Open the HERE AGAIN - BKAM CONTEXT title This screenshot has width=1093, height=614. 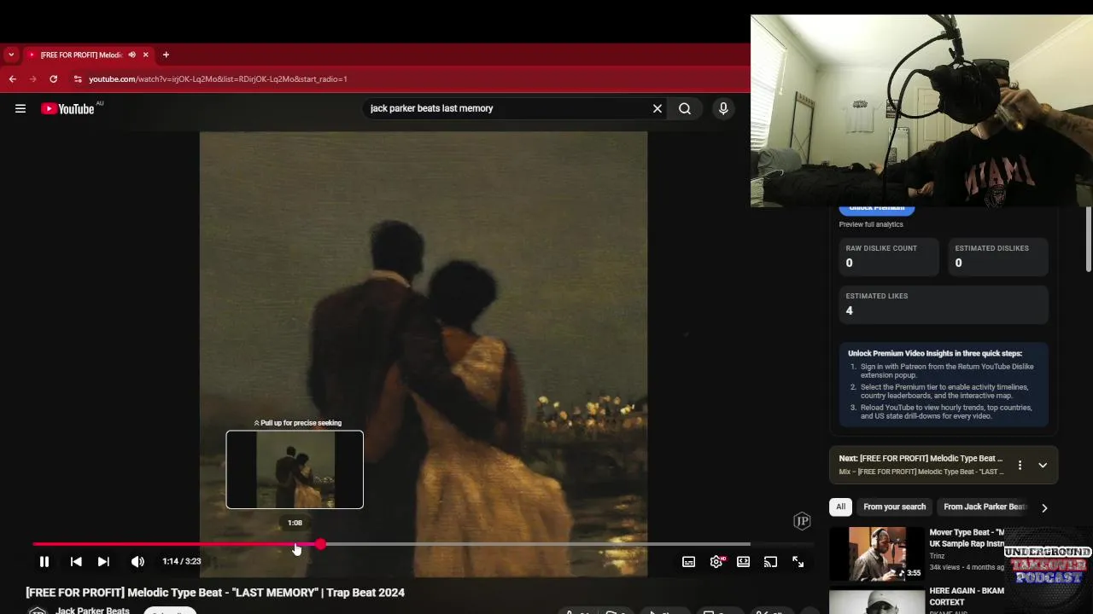pos(967,596)
